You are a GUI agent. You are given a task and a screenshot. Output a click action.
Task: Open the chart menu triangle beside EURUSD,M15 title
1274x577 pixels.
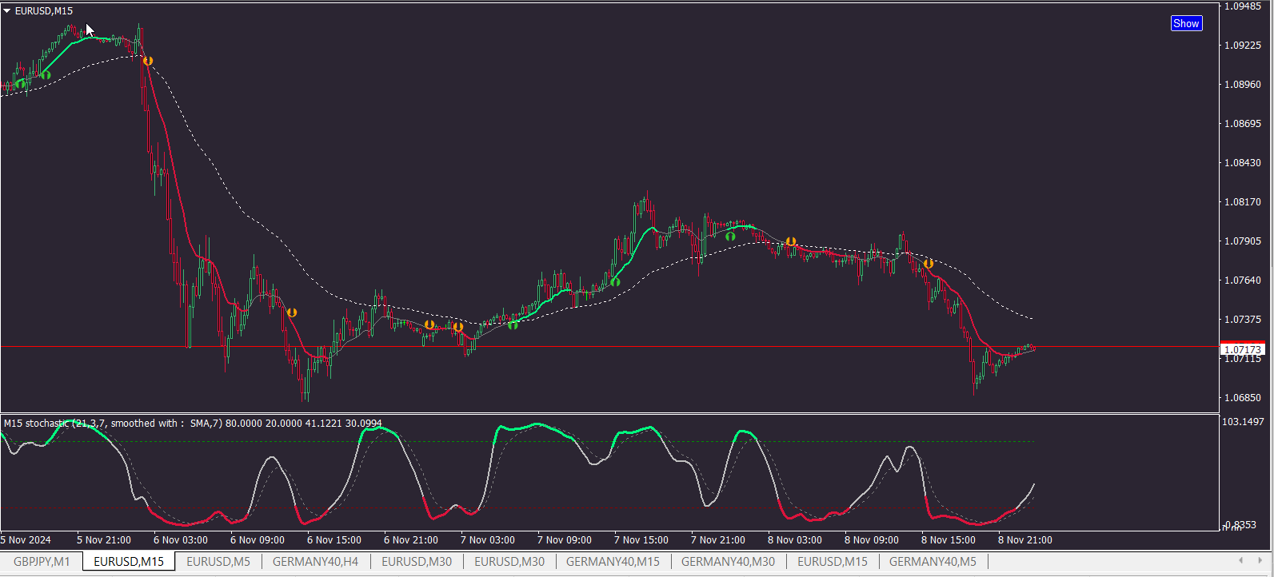point(7,11)
